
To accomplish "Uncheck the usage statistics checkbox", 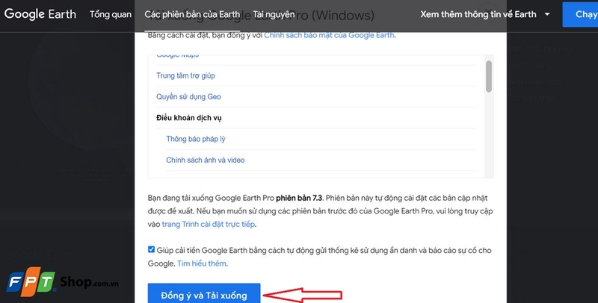I will [152, 250].
